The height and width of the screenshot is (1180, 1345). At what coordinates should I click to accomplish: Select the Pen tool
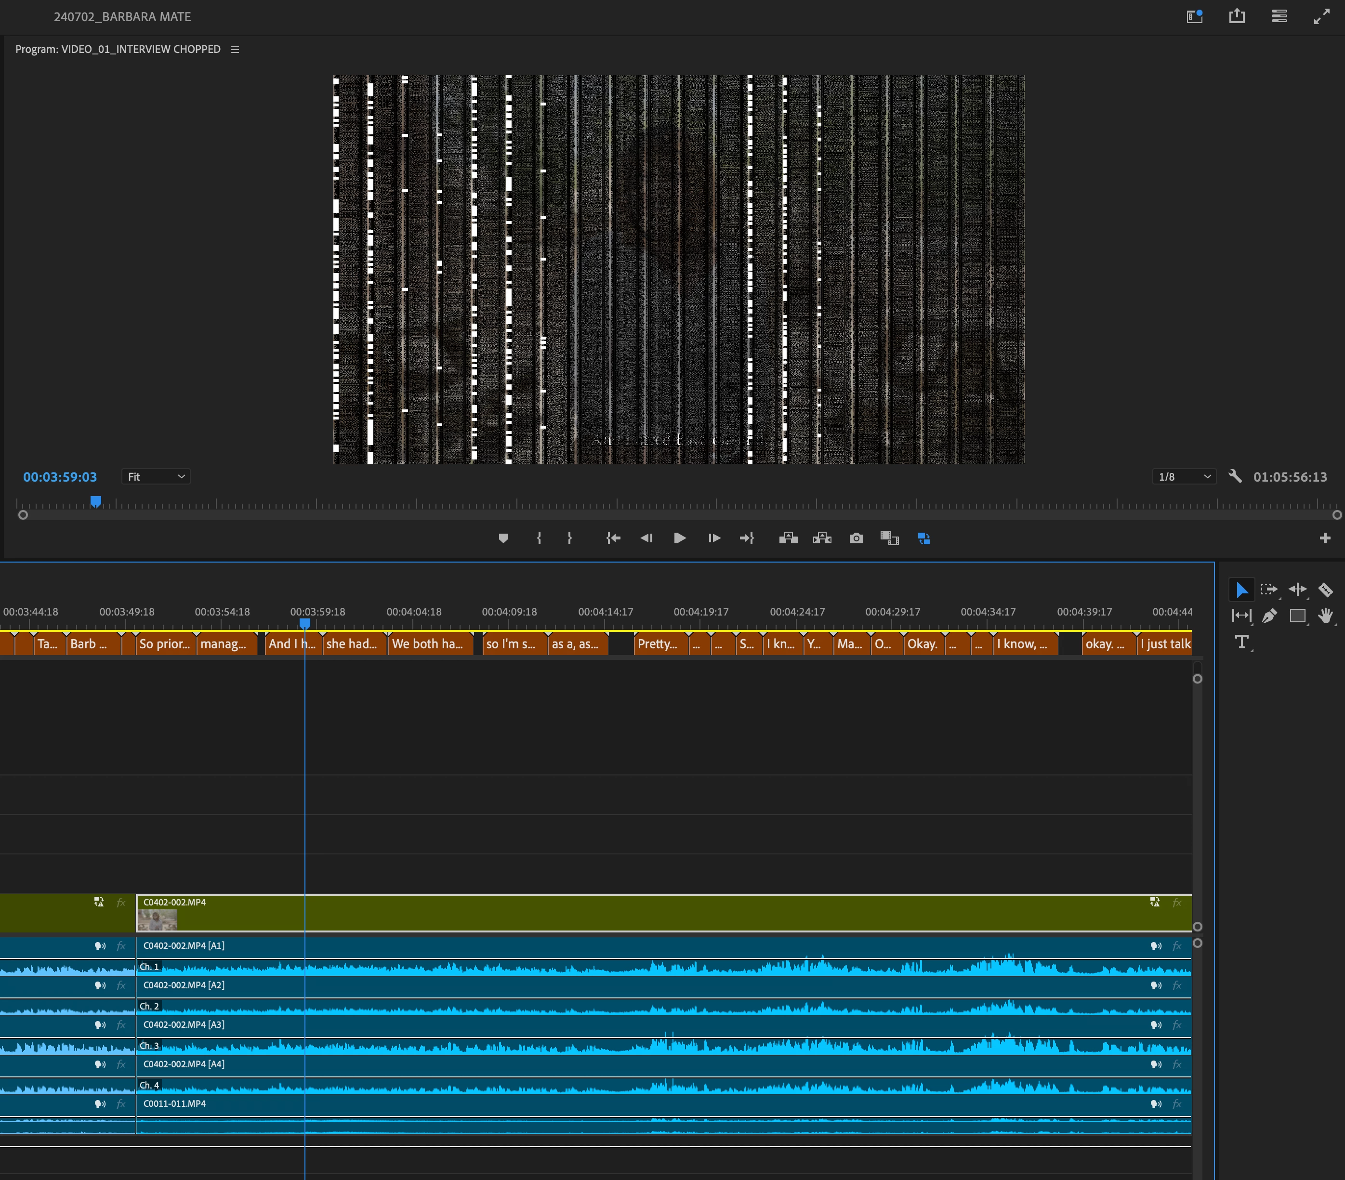[x=1269, y=616]
